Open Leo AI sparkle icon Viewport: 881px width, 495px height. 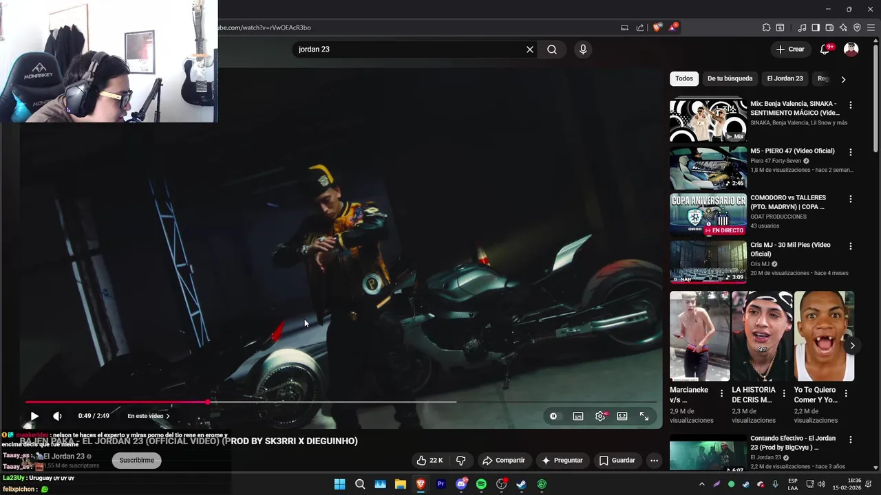[x=843, y=27]
